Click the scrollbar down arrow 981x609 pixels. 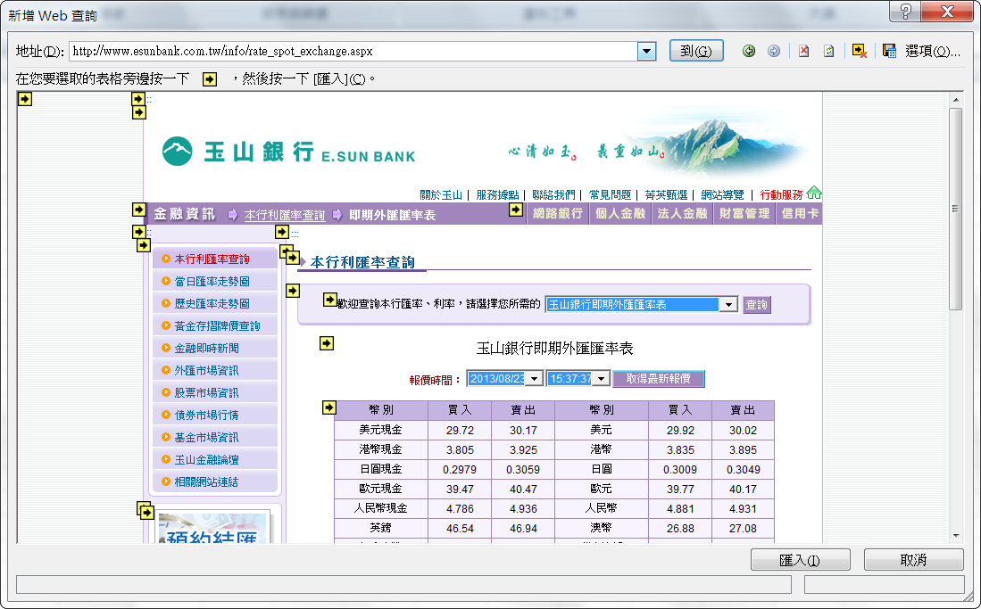click(x=955, y=536)
